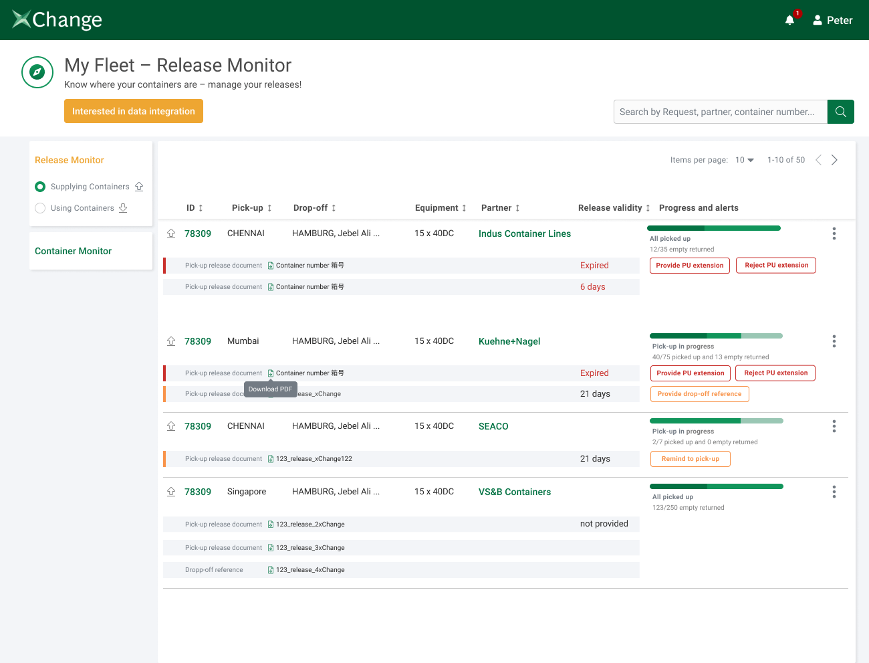Go to the next page arrow

[834, 160]
